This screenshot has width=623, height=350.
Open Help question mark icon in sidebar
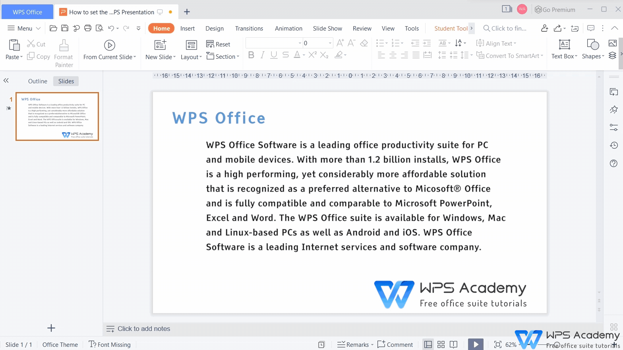pos(614,163)
